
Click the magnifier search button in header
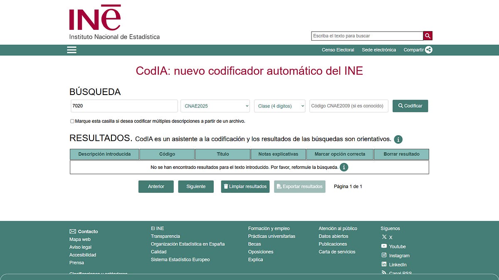pos(428,36)
